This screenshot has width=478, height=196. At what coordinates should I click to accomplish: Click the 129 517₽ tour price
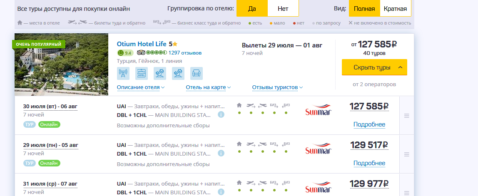pyautogui.click(x=369, y=145)
